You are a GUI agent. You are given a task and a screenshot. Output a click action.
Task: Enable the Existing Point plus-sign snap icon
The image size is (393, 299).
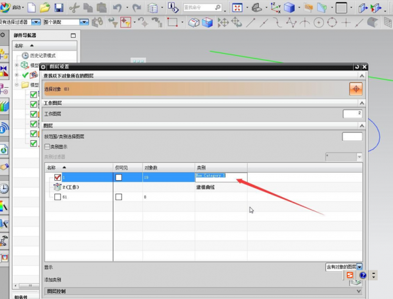[346, 23]
